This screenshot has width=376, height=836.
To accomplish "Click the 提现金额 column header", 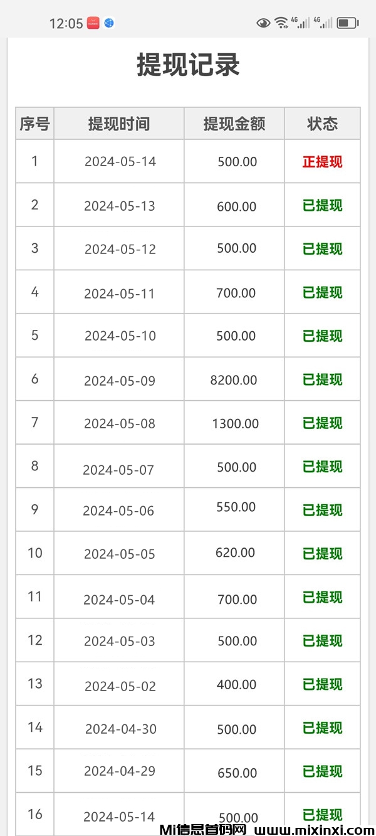I will tap(234, 124).
